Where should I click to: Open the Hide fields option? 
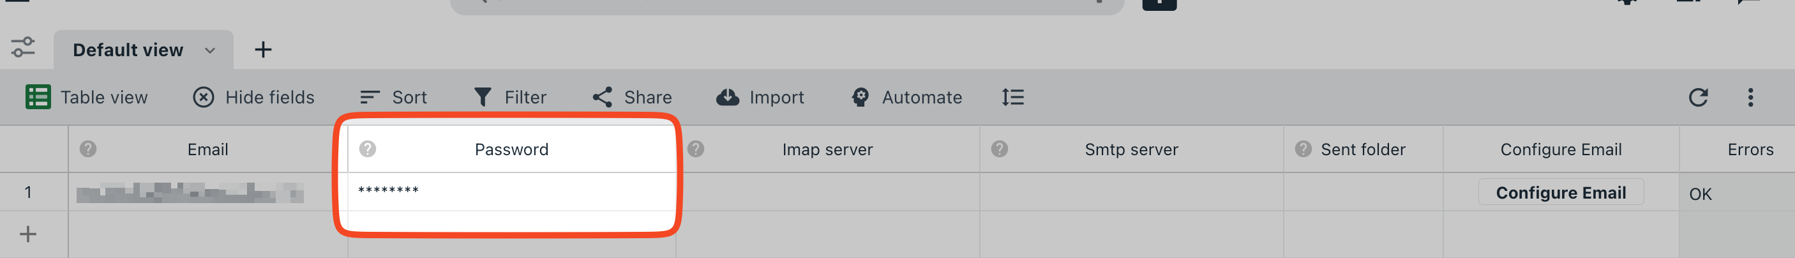pyautogui.click(x=253, y=97)
